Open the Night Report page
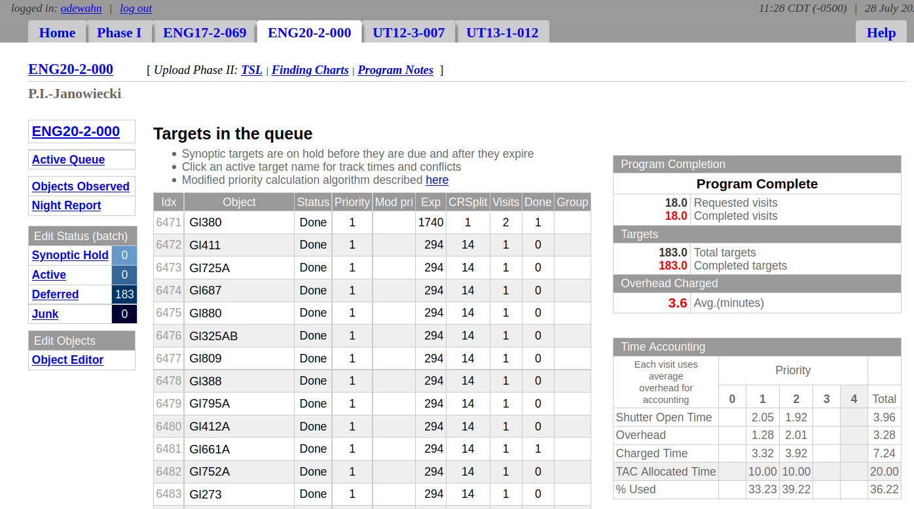The width and height of the screenshot is (914, 509). pos(66,205)
